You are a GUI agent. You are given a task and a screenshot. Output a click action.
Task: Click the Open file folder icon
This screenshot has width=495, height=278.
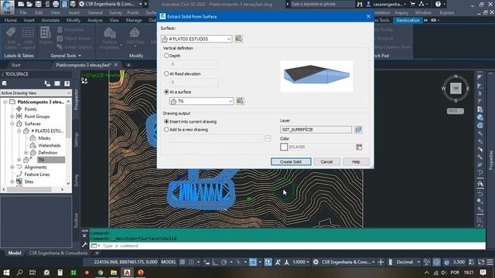(x=29, y=4)
